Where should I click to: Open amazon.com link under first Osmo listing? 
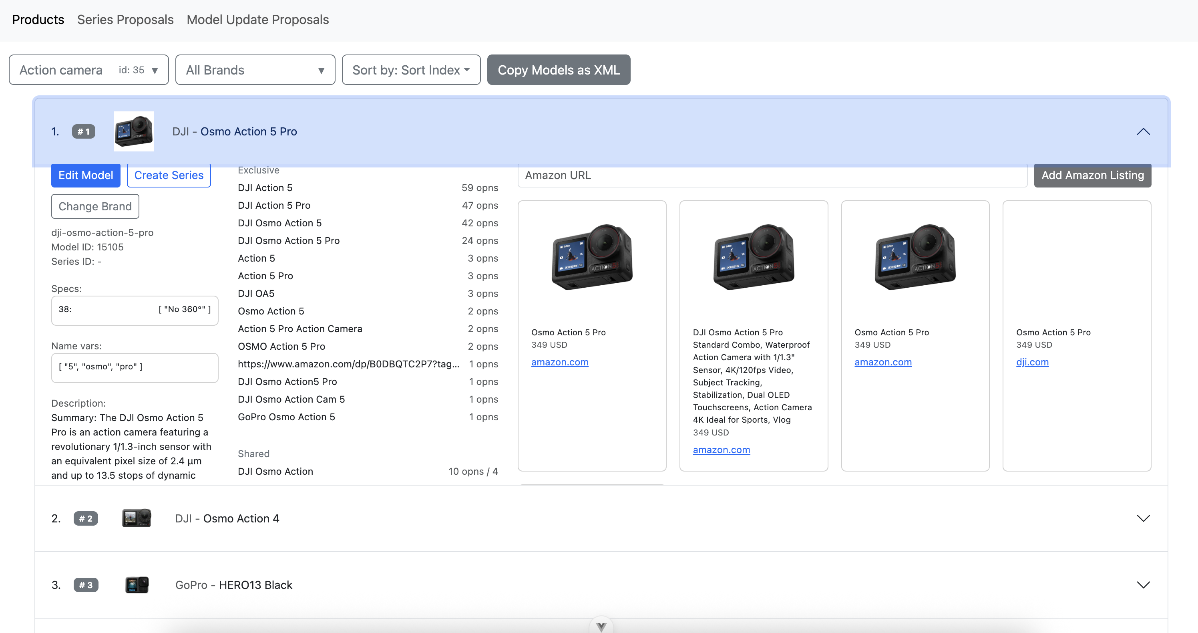point(560,362)
